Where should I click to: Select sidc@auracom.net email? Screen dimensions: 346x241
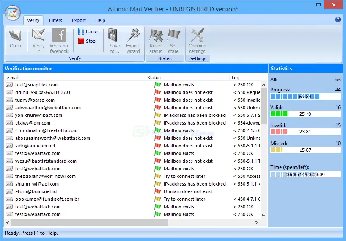coord(35,146)
